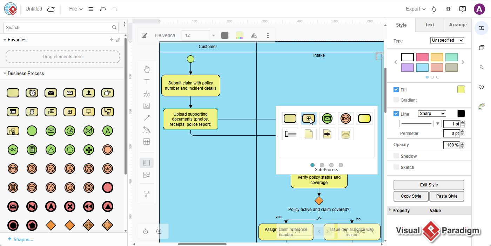Pick the green message start event in the popup
This screenshot has width=491, height=246.
[327, 118]
